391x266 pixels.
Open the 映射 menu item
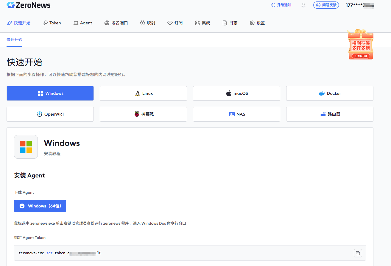click(148, 23)
